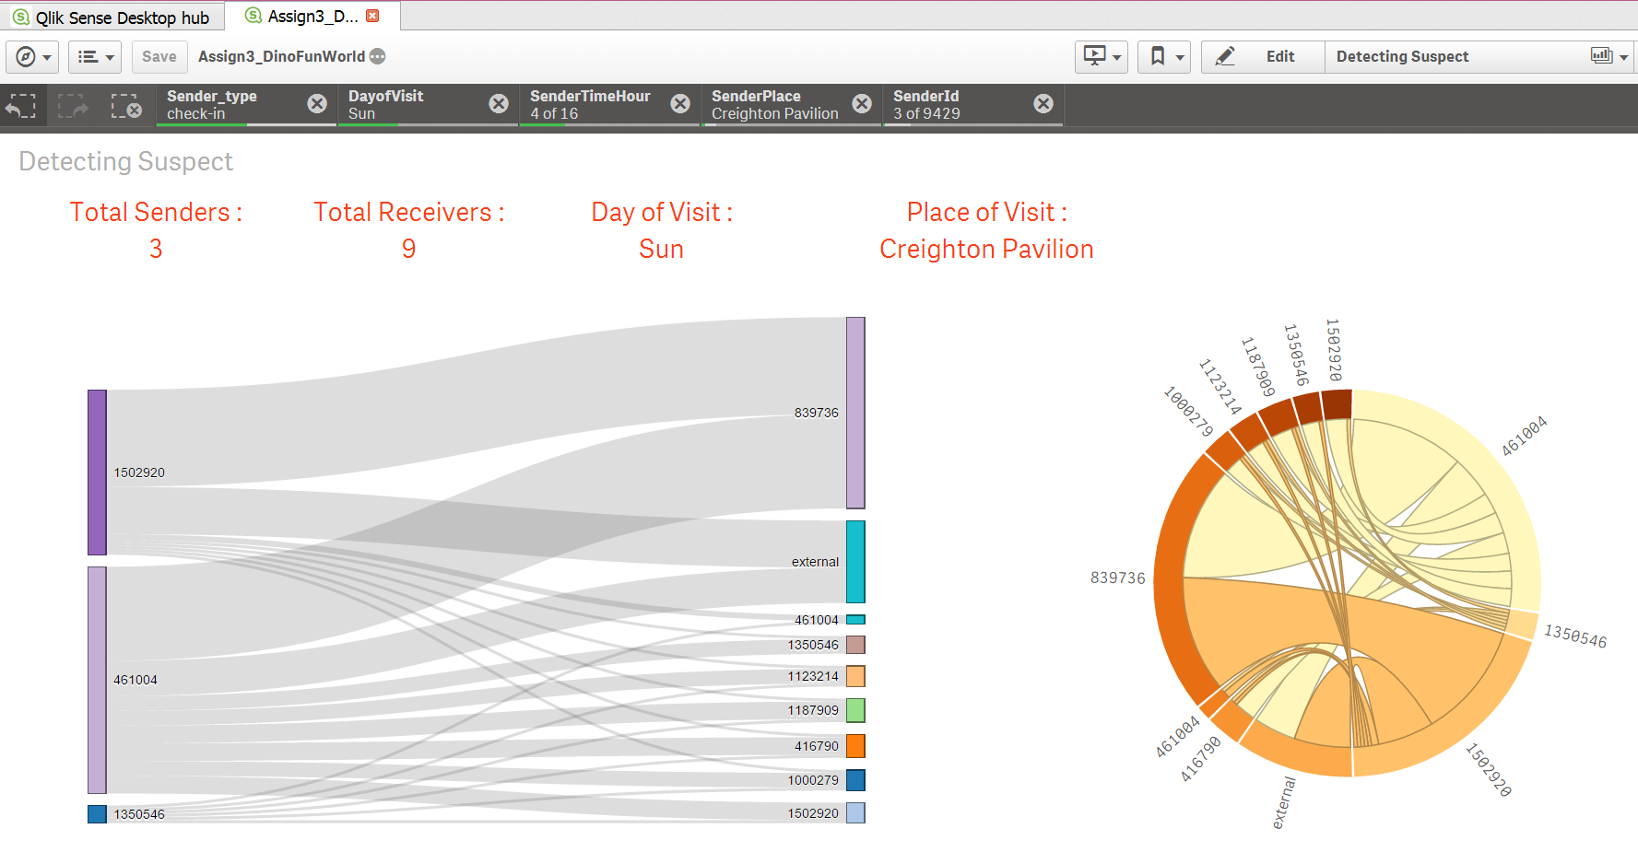
Task: Close the Assign3_D... tab
Action: point(372,16)
